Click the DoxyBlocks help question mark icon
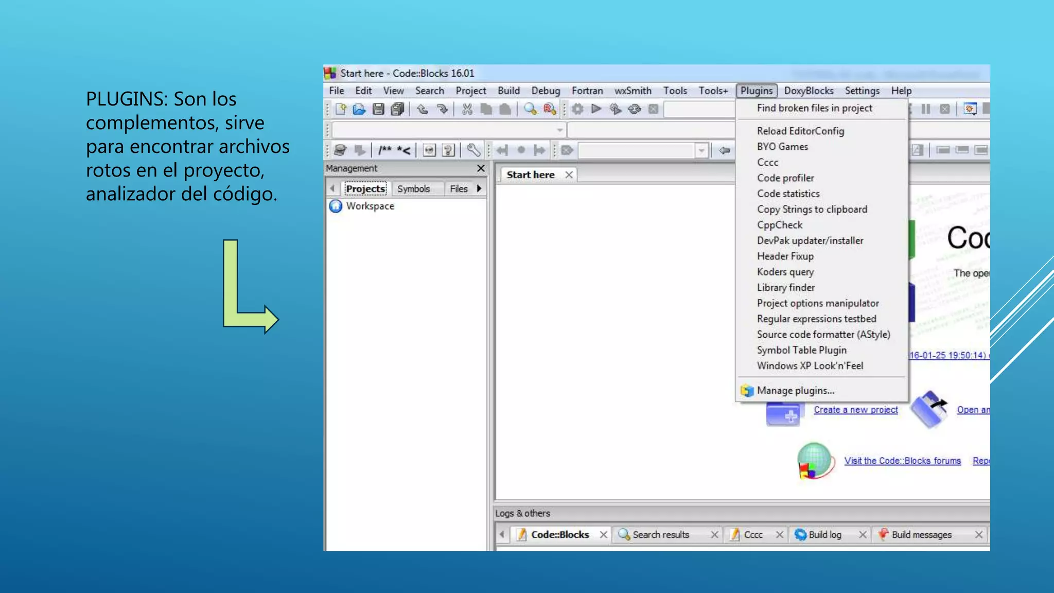The width and height of the screenshot is (1054, 593). click(448, 150)
